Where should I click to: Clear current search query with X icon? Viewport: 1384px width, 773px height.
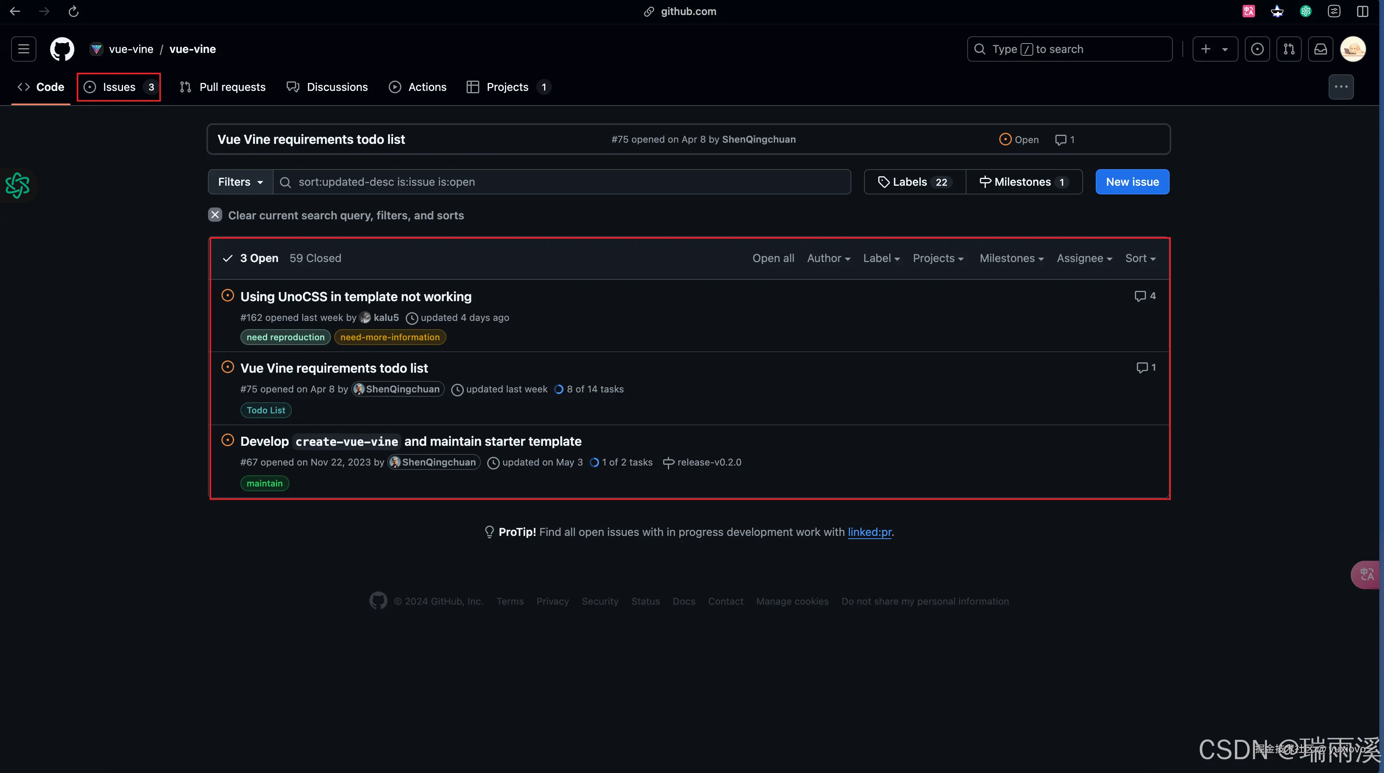[215, 215]
